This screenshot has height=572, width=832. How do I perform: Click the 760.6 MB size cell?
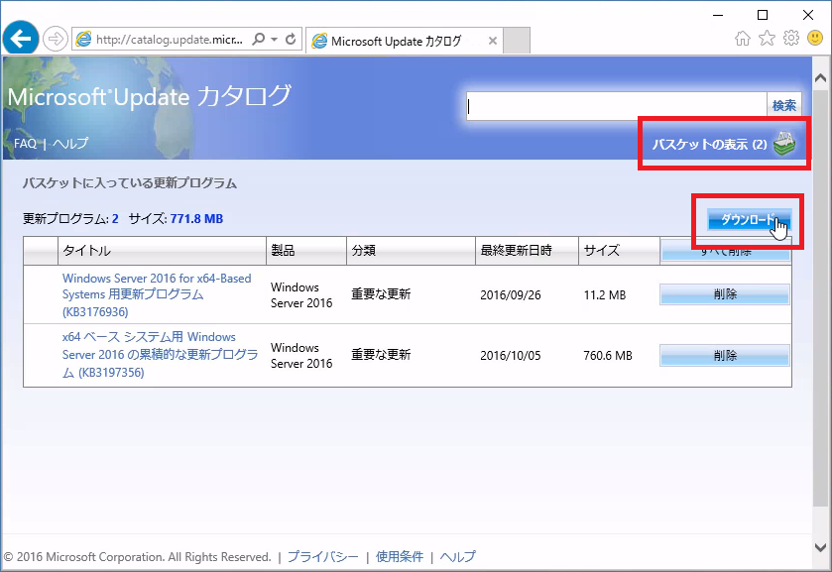(608, 356)
